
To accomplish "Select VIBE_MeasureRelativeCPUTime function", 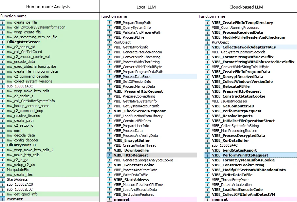I will (x=152, y=185).
